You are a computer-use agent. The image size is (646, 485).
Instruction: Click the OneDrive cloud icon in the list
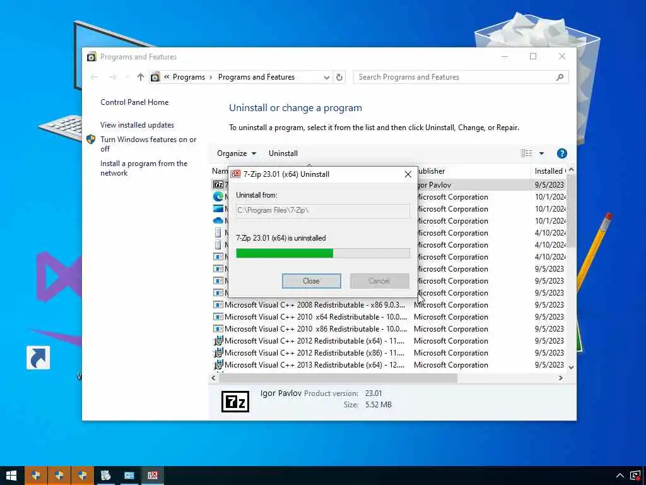coord(218,220)
